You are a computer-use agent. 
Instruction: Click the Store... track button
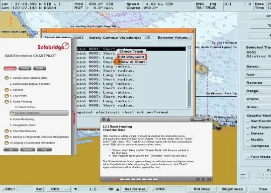tap(258, 107)
